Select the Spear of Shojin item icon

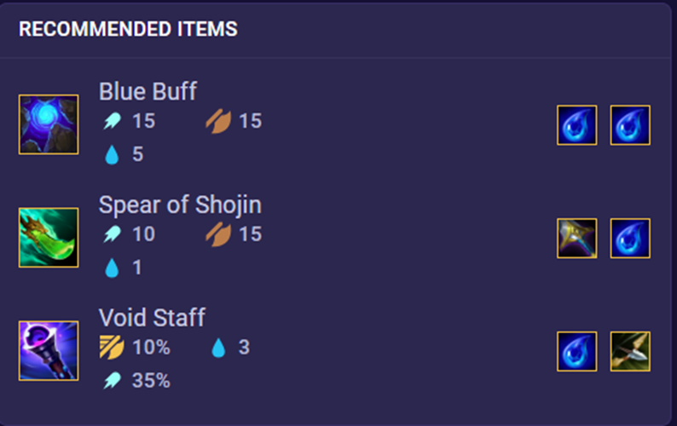point(49,238)
